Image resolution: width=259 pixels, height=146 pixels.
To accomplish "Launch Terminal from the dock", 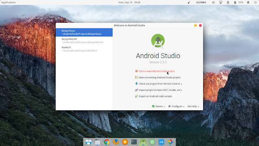I will [x=134, y=142].
